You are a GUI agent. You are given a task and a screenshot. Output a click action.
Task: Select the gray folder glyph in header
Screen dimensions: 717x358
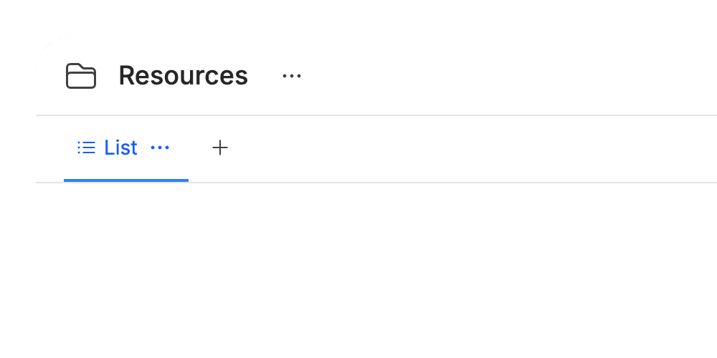pyautogui.click(x=81, y=76)
